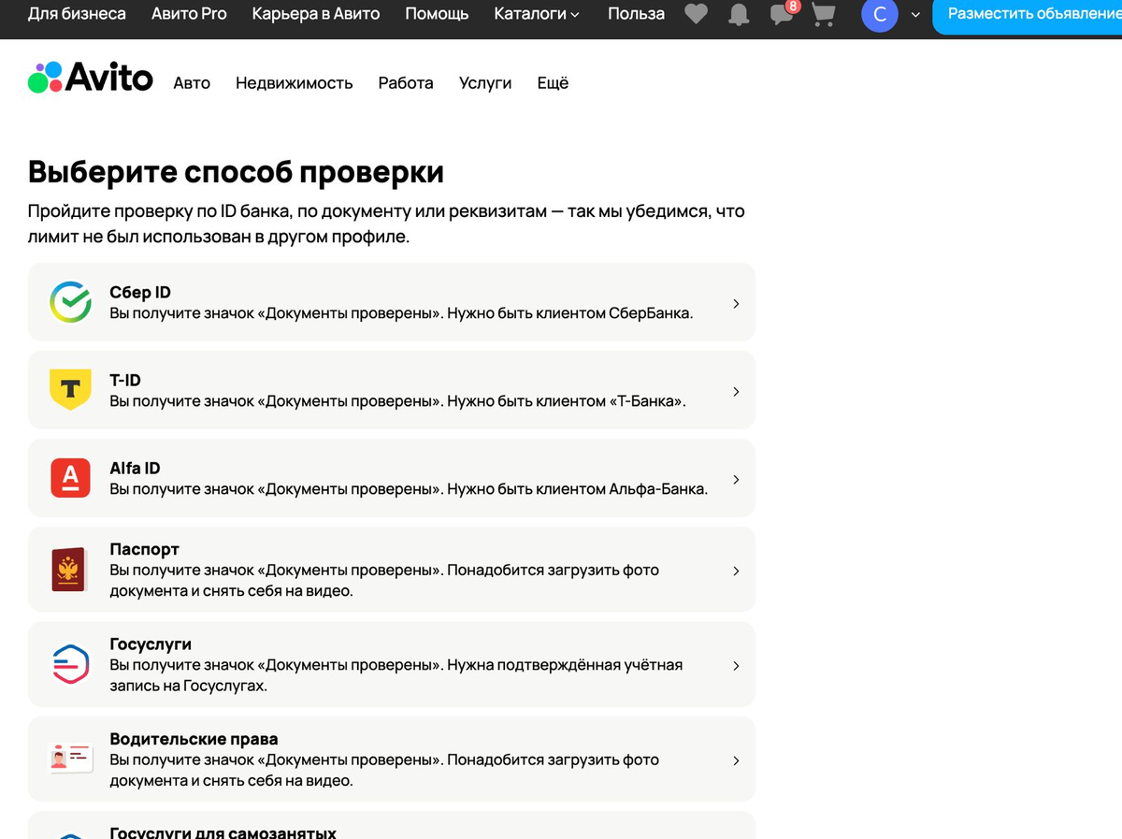Select Госуслуги verification title

tap(151, 644)
